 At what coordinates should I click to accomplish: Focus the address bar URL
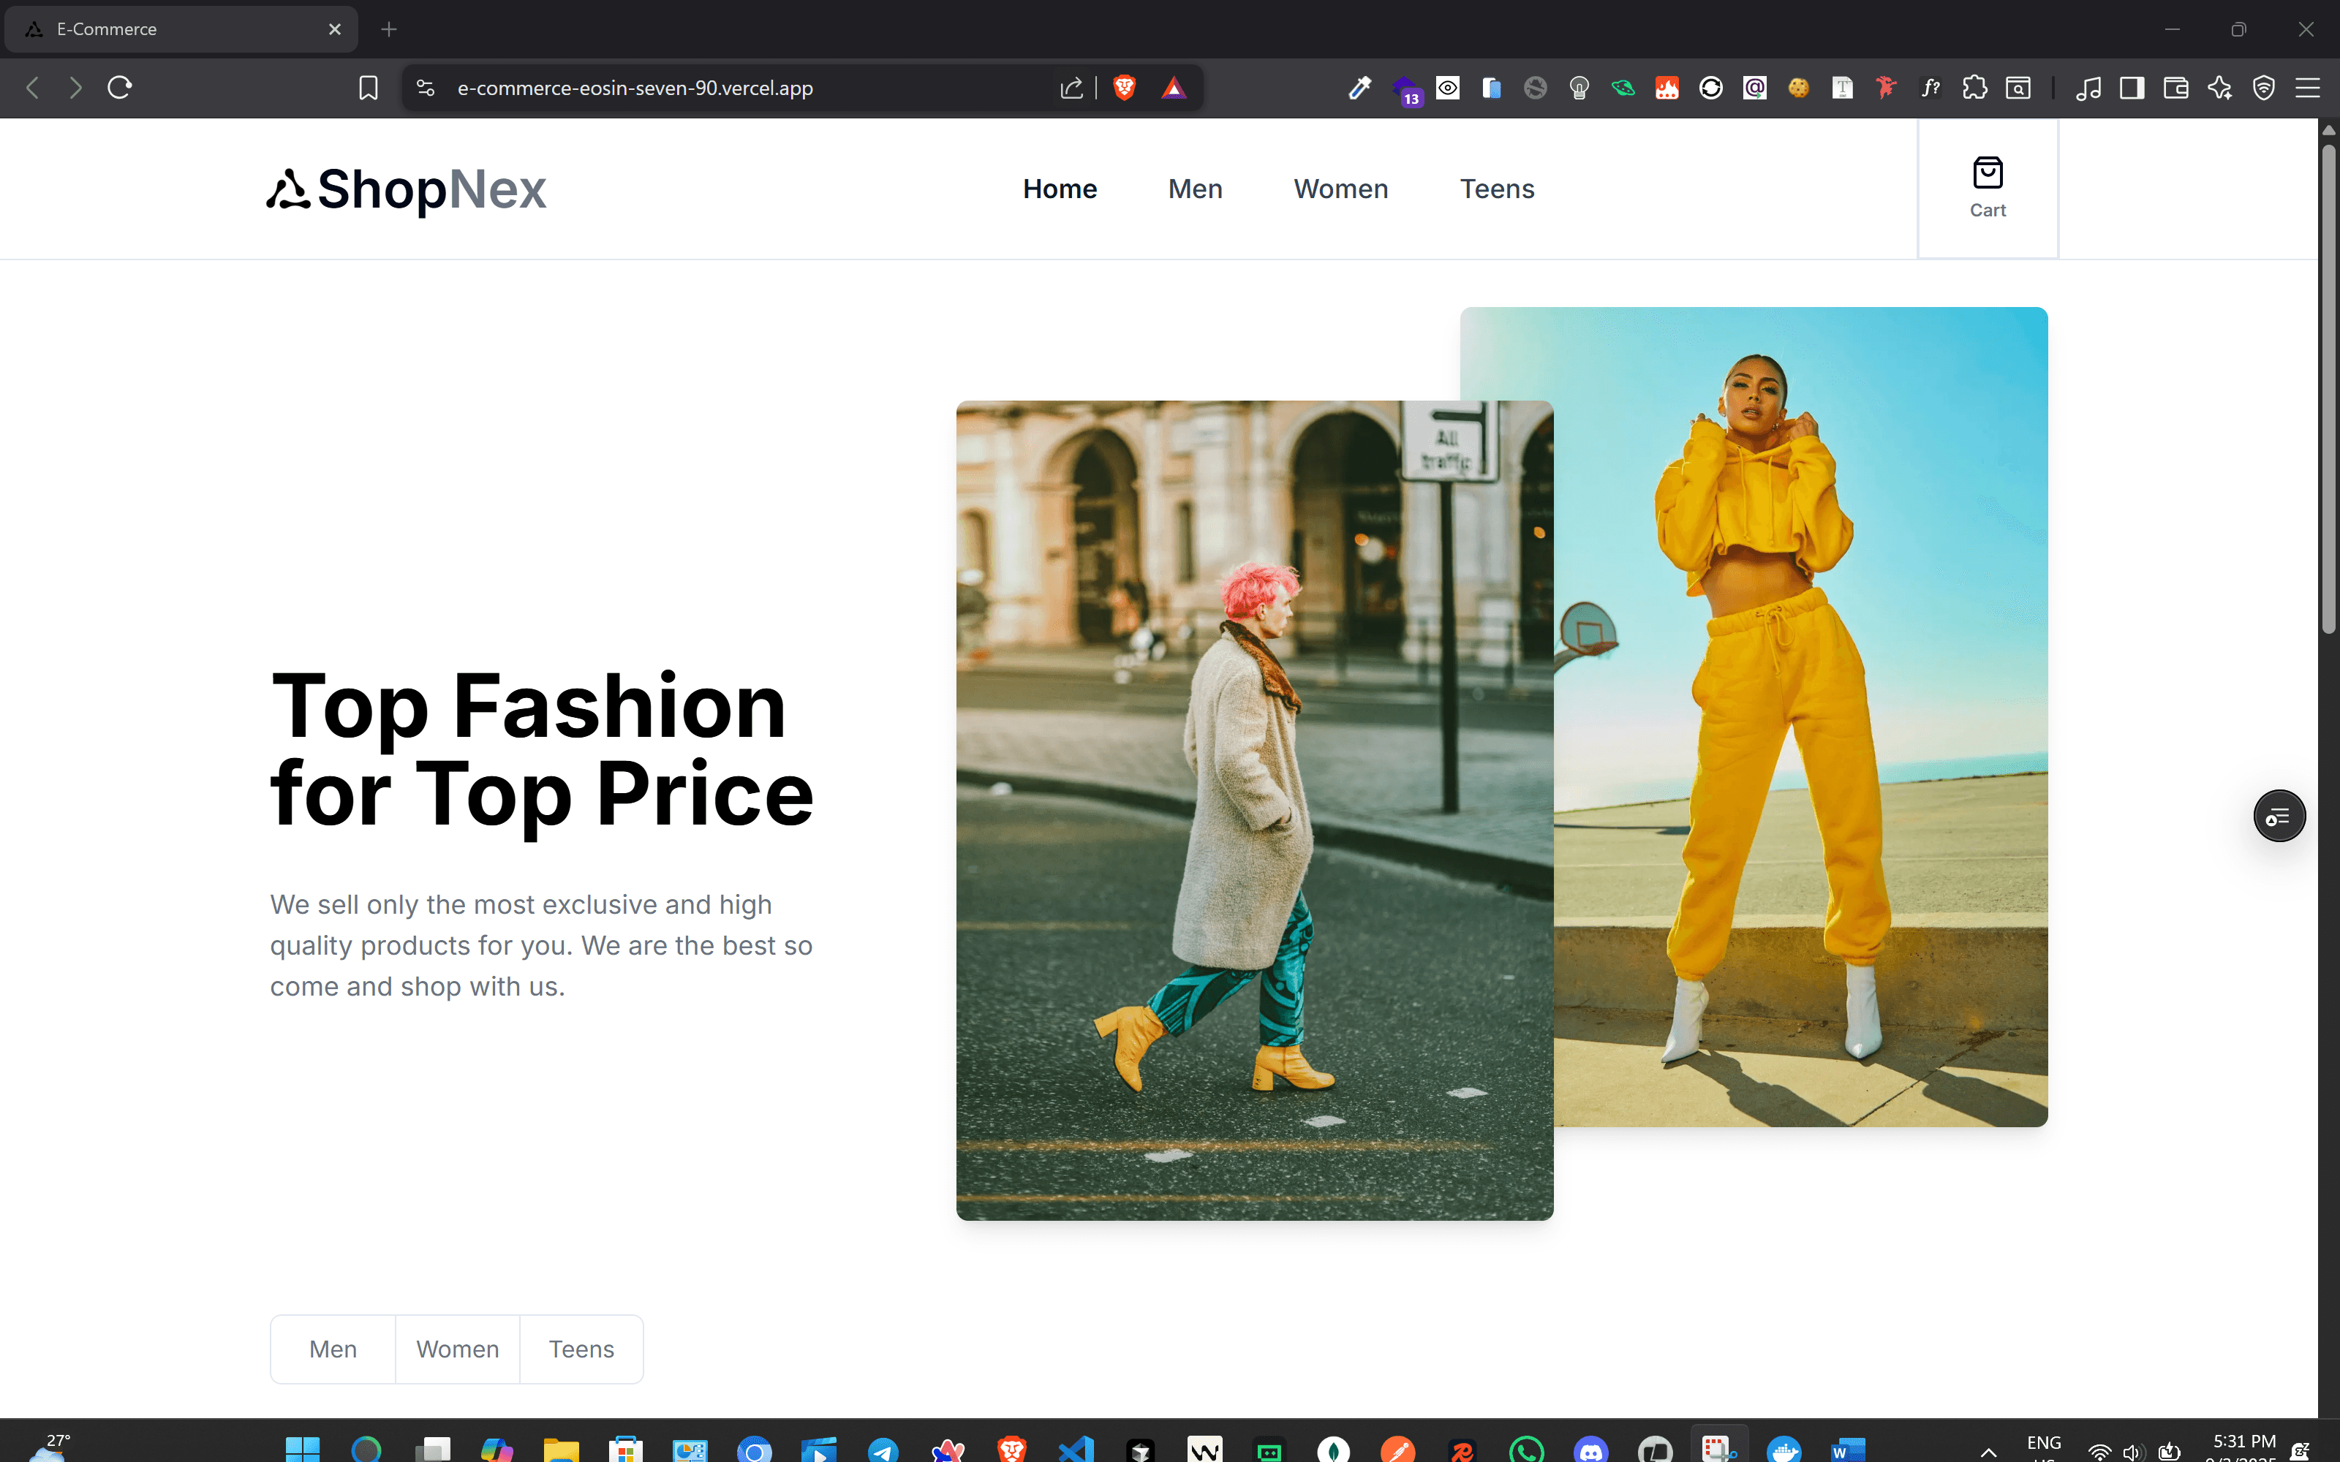tap(634, 88)
